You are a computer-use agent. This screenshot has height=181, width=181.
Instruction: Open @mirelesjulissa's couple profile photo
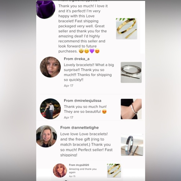(50, 109)
